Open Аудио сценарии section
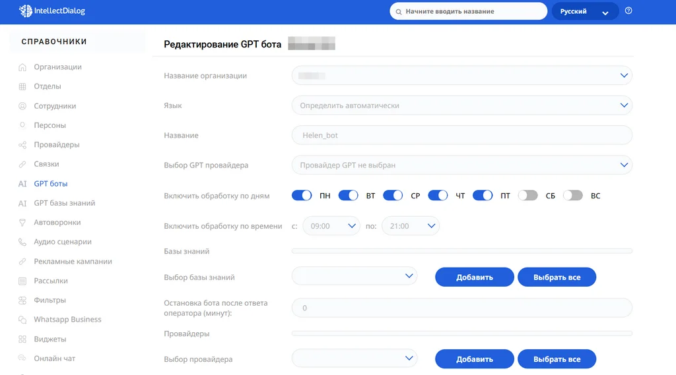 63,242
